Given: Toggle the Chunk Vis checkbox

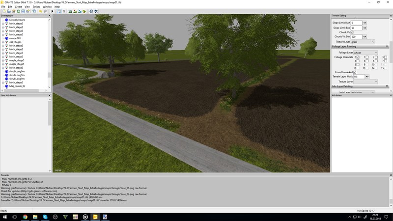Looking at the screenshot, I should pyautogui.click(x=352, y=32).
